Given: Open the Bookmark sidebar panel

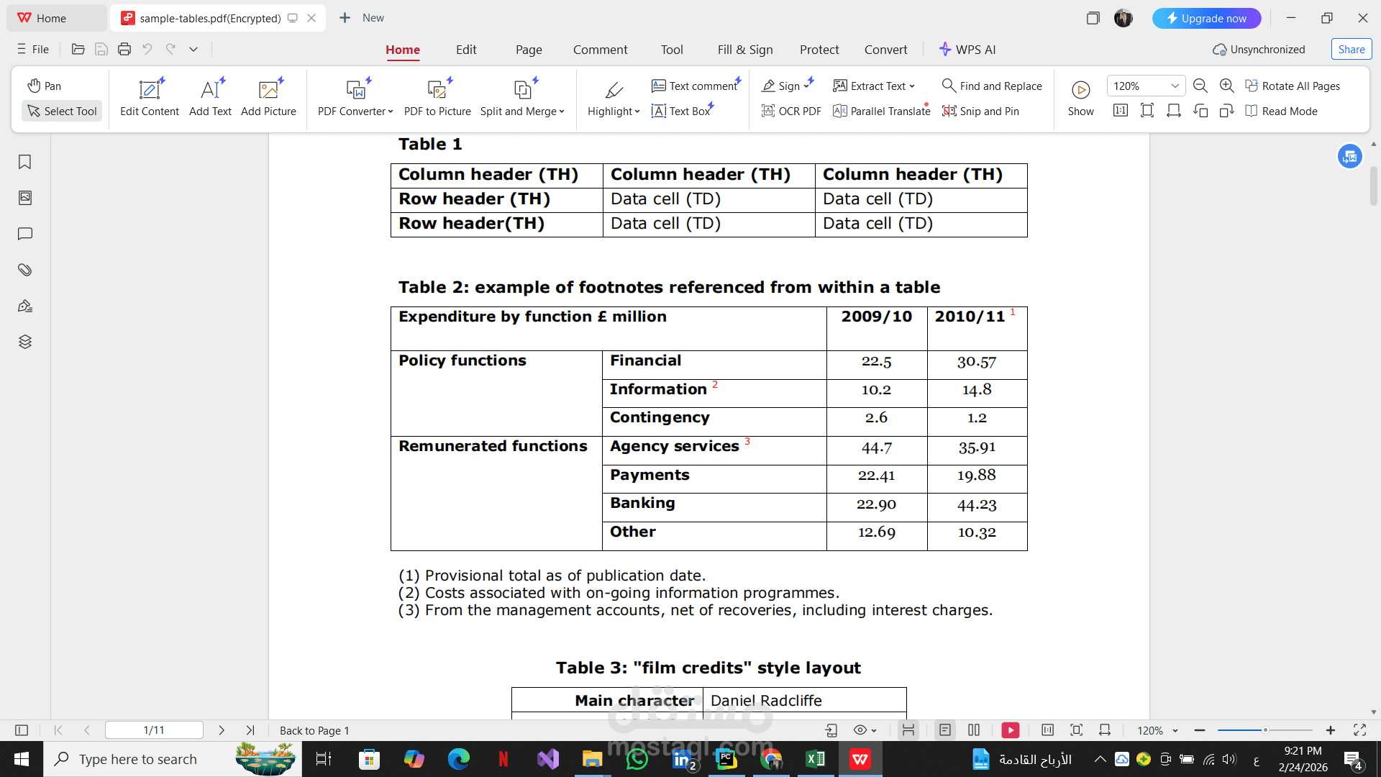Looking at the screenshot, I should pyautogui.click(x=24, y=162).
